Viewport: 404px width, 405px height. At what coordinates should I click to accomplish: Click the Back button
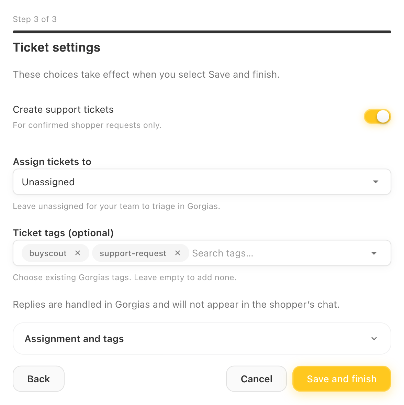[39, 379]
